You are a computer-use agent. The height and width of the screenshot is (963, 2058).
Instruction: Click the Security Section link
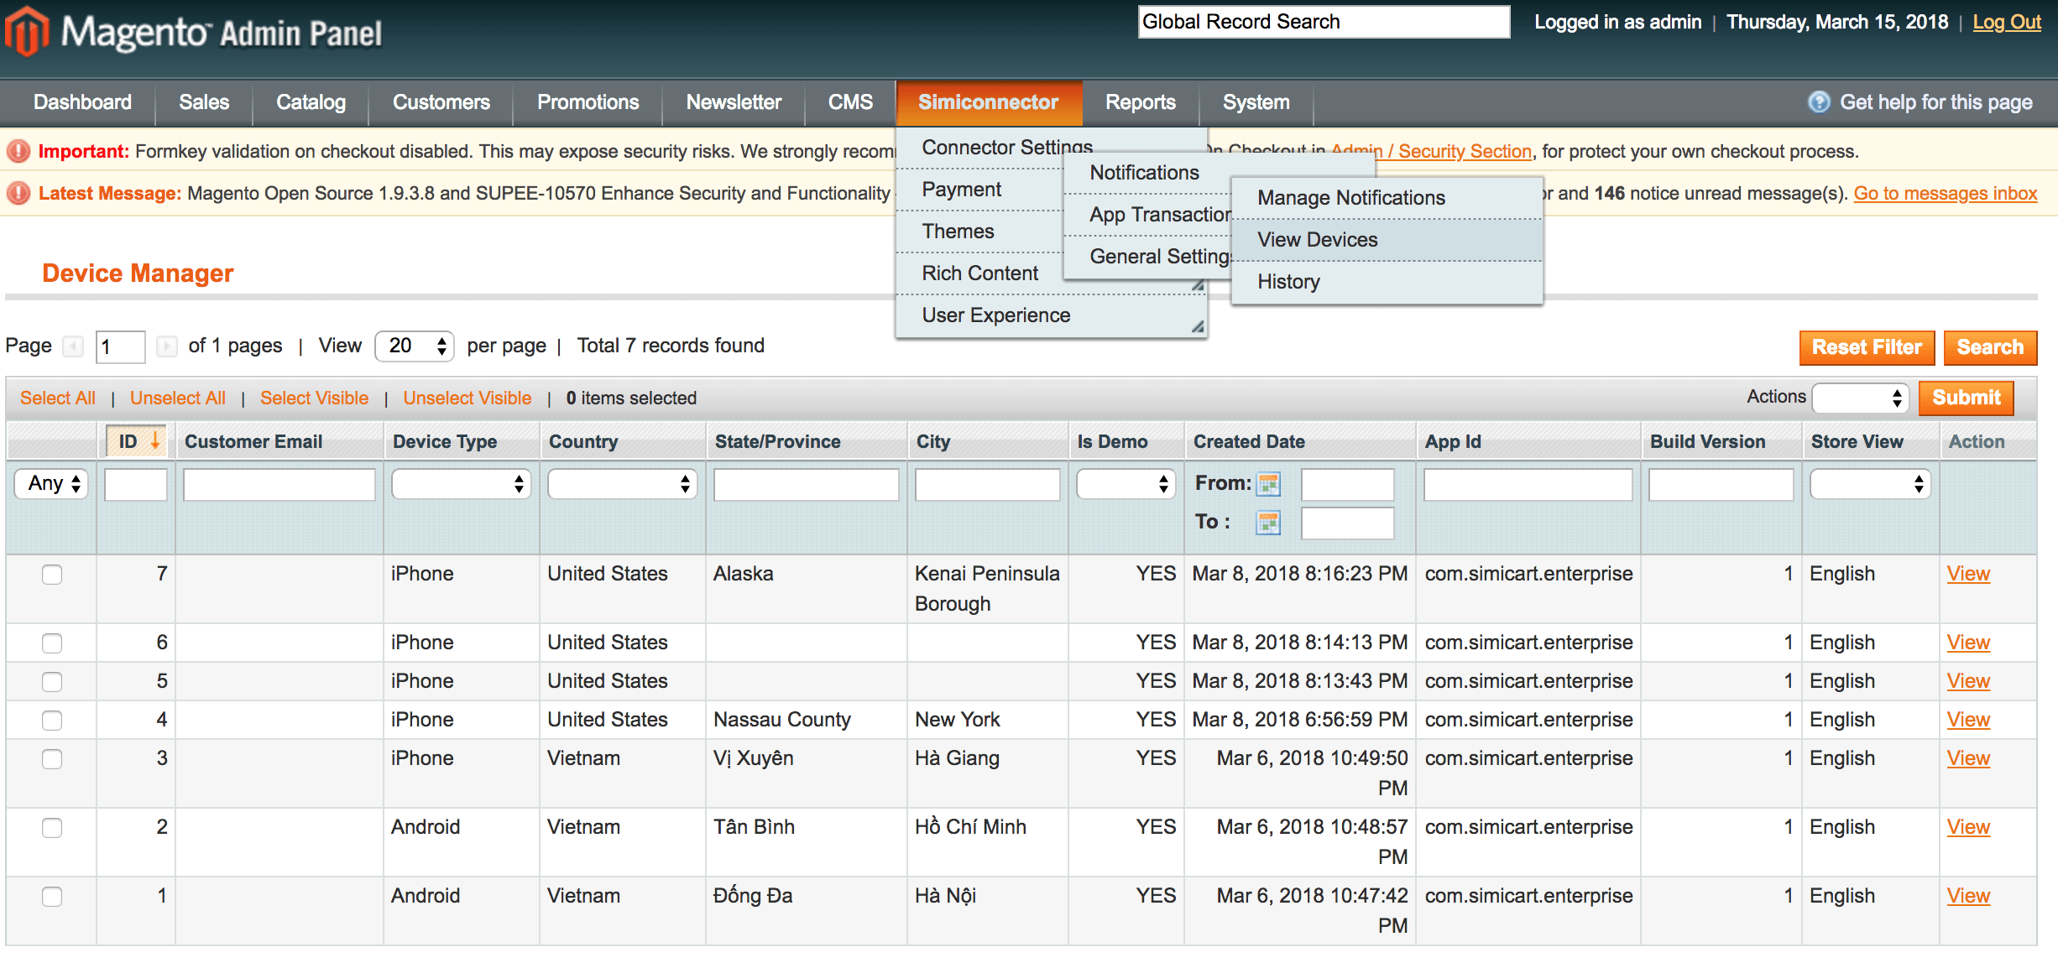click(1431, 152)
